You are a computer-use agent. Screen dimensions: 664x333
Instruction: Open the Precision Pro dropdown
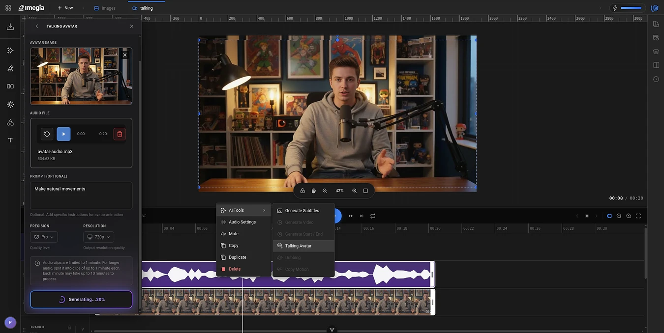(x=44, y=237)
